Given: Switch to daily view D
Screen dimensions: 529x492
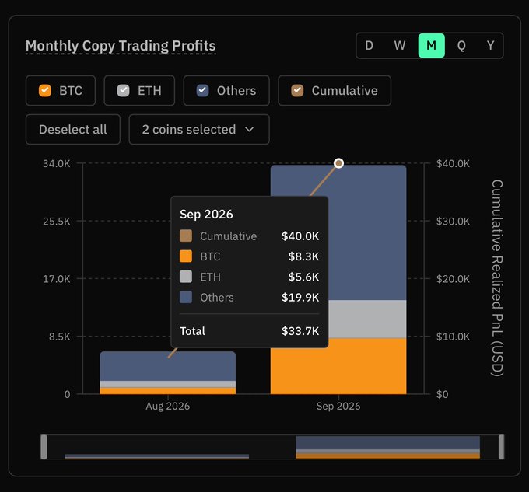Looking at the screenshot, I should (x=369, y=46).
